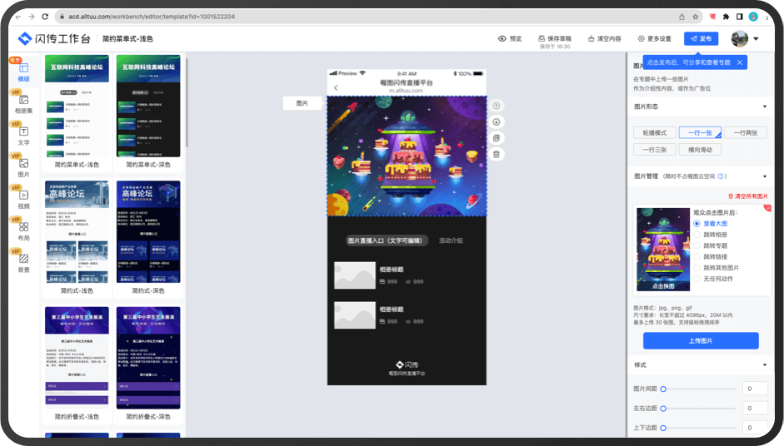Close the blue publish tooltip

[741, 62]
